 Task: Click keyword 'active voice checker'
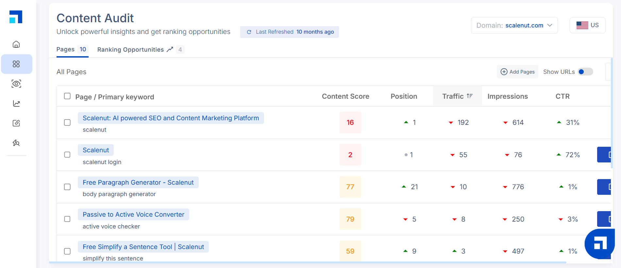[111, 226]
